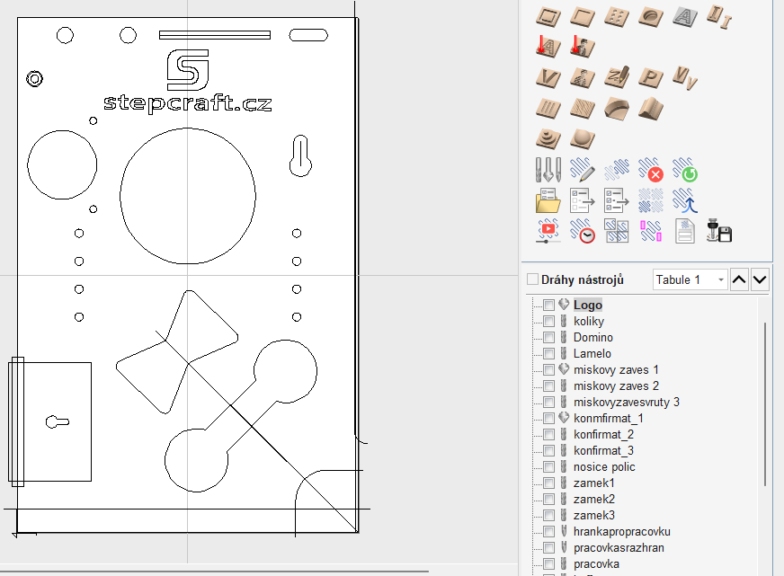The height and width of the screenshot is (576, 784).
Task: Select the miskovyzavesvruty 3 toolpath
Action: (x=627, y=403)
